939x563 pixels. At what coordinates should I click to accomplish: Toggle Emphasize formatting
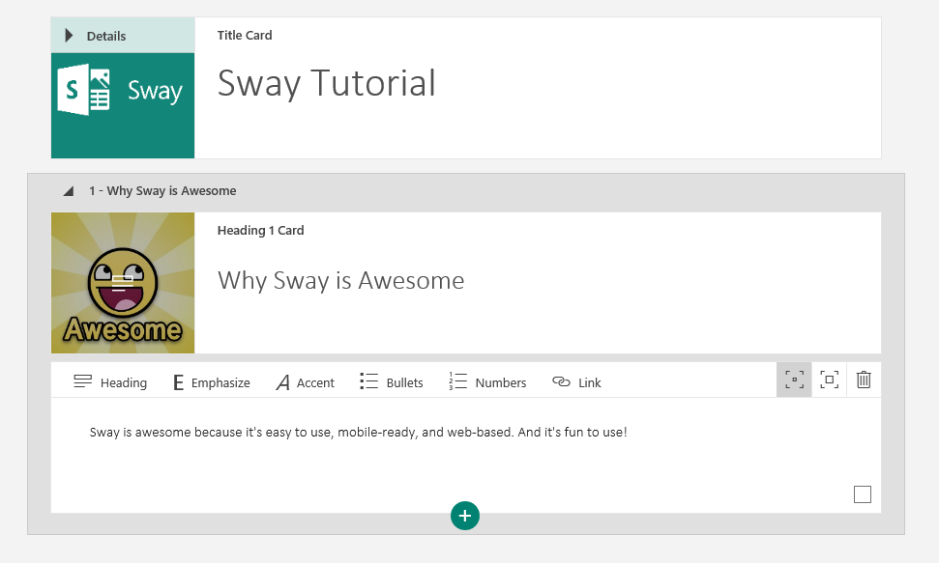point(211,382)
